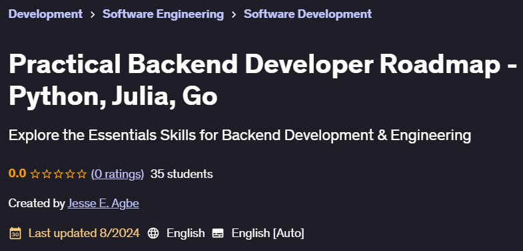Screen dimensions: 523x251
Task: Open the Development breadcrumb link
Action: [x=45, y=14]
